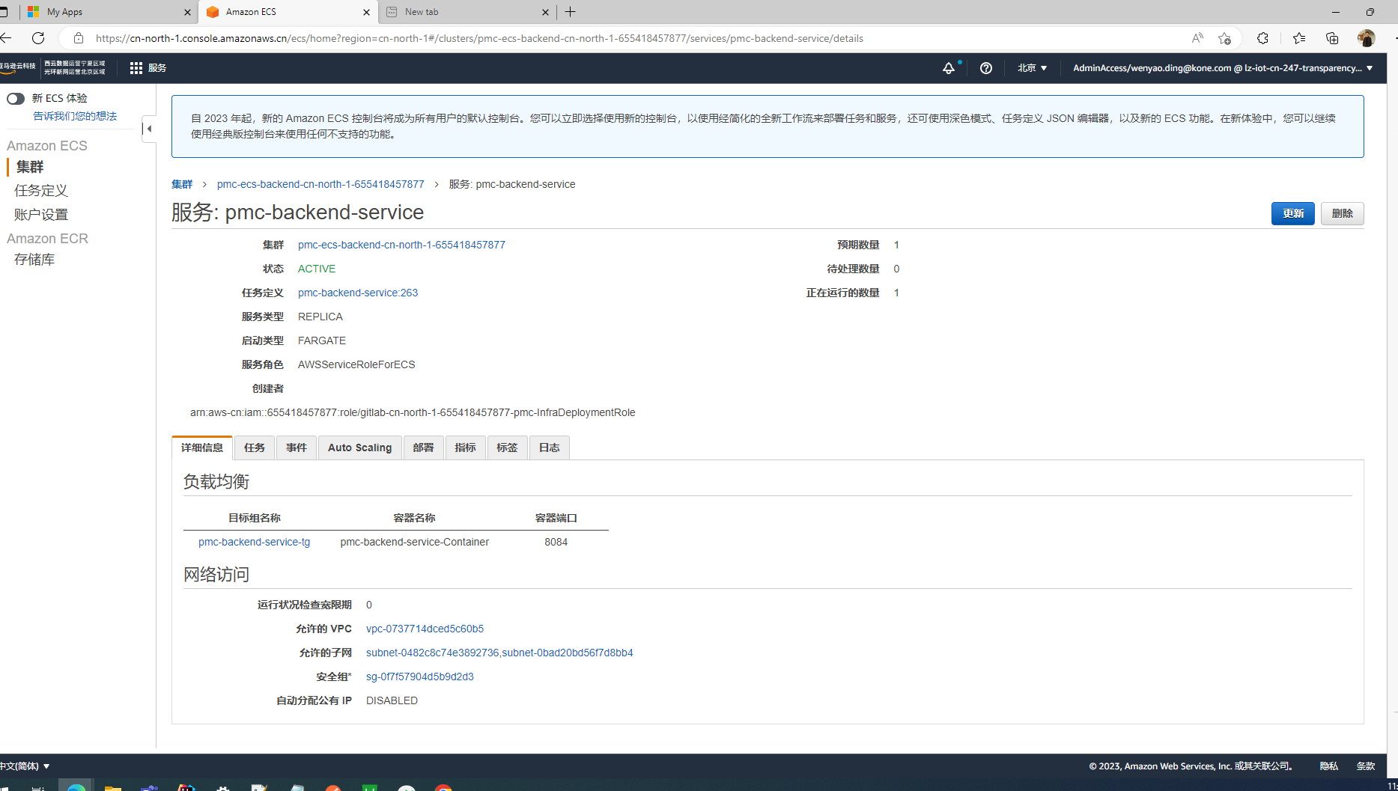The image size is (1398, 791).
Task: Switch to the 详细信息 tab
Action: click(x=202, y=448)
